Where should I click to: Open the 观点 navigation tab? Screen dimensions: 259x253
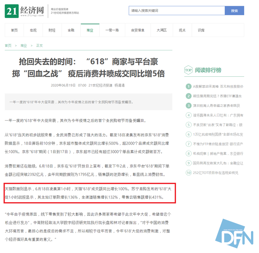coord(182,30)
